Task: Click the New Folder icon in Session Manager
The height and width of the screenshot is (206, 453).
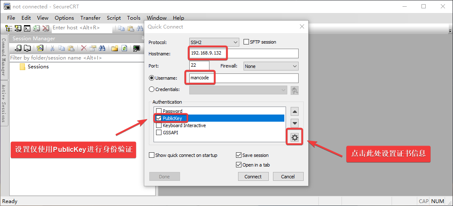Action: pyautogui.click(x=114, y=48)
